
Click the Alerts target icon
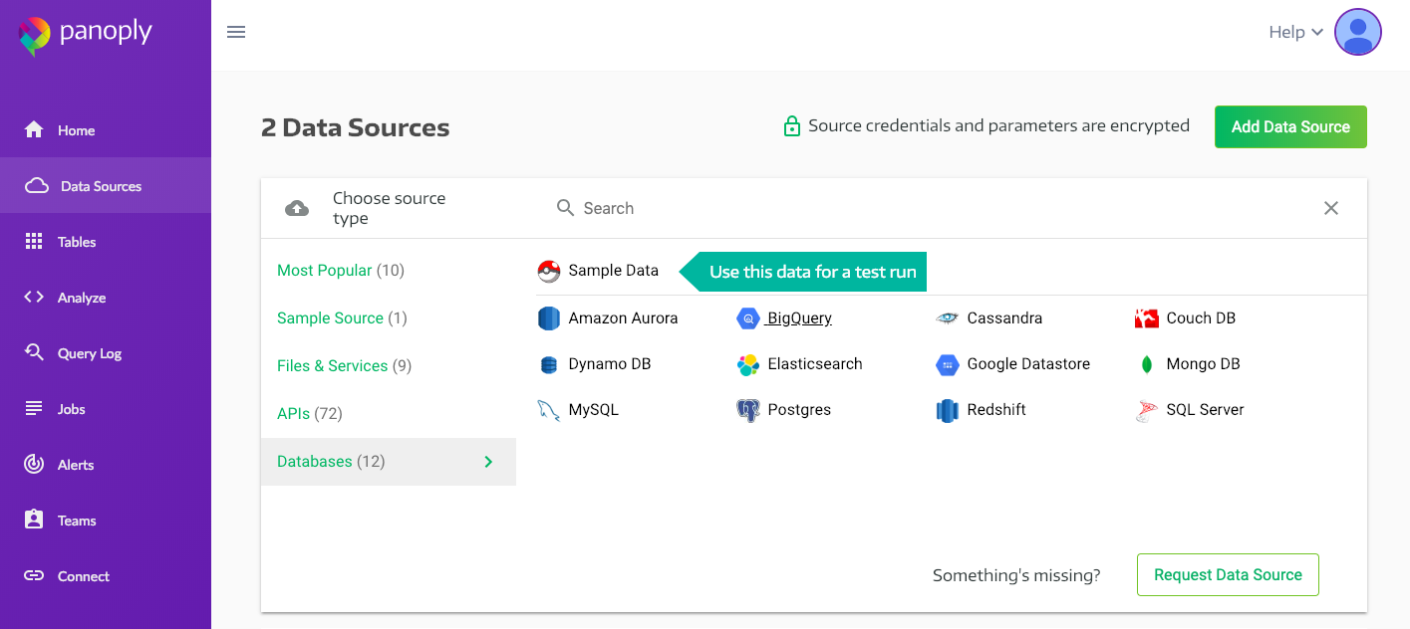pyautogui.click(x=34, y=464)
